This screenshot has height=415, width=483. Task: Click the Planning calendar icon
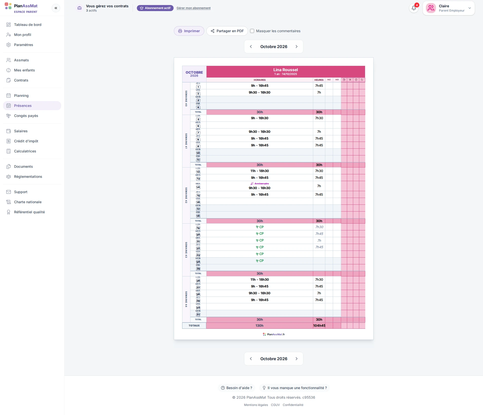click(x=9, y=96)
